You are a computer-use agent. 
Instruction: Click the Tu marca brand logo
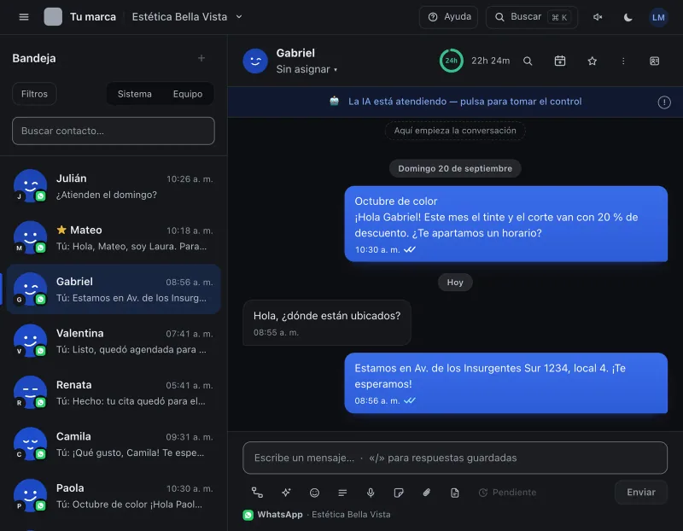pos(53,17)
